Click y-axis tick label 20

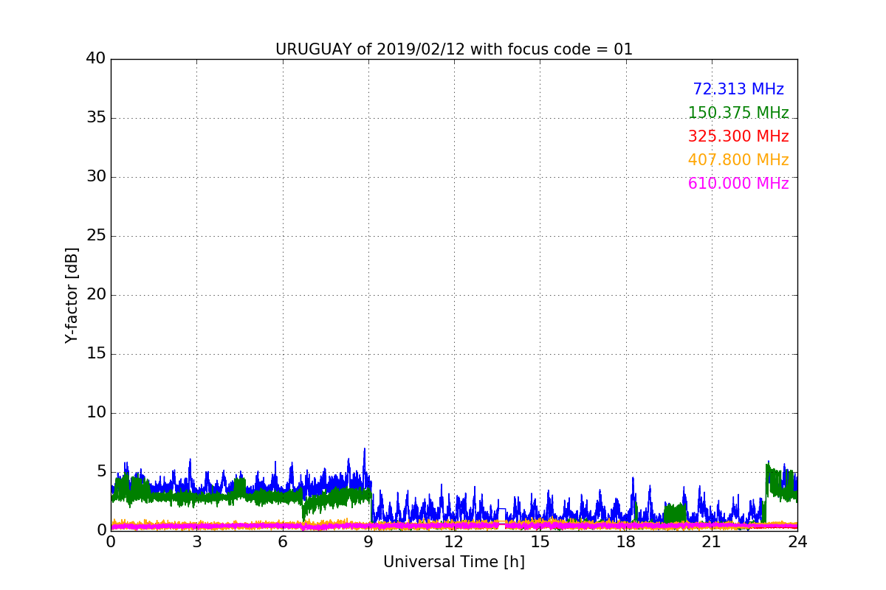pos(96,294)
